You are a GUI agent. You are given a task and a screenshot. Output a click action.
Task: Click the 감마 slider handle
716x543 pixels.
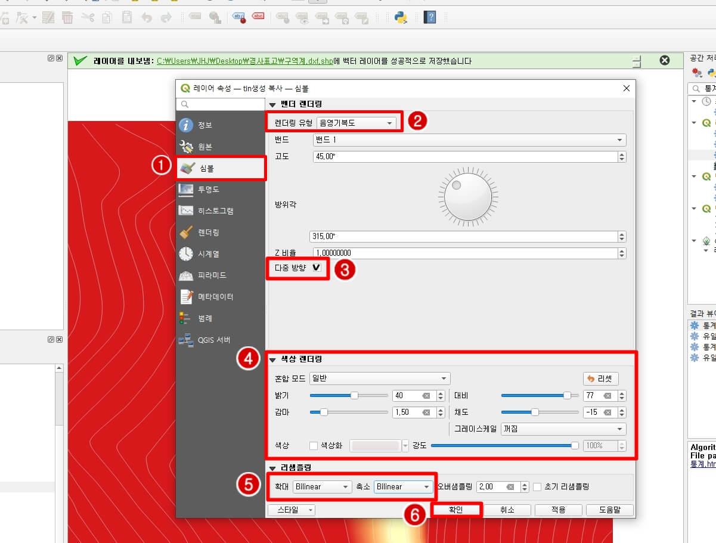[x=324, y=412]
